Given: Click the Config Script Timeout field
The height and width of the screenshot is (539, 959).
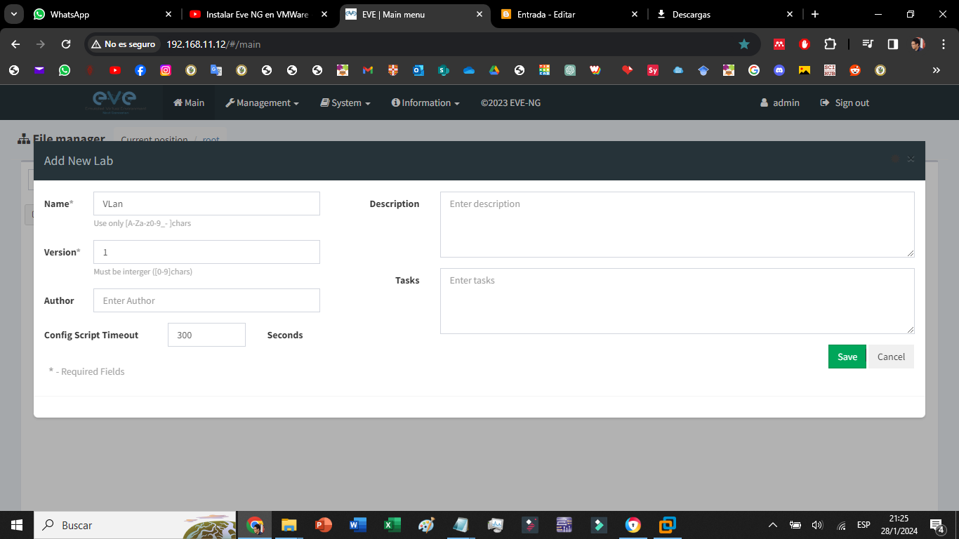Looking at the screenshot, I should (x=206, y=335).
